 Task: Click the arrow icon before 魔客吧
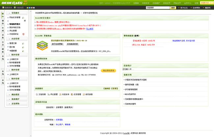[x=203, y=8]
